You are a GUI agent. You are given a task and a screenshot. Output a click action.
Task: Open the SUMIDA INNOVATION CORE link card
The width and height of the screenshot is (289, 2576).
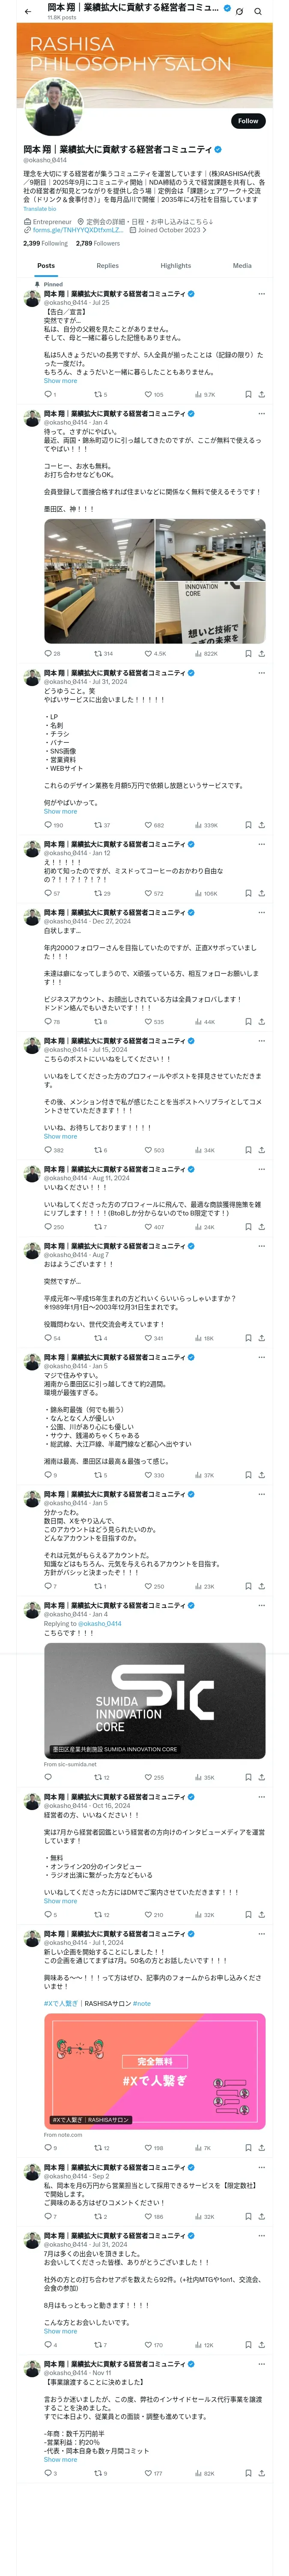pyautogui.click(x=155, y=1700)
